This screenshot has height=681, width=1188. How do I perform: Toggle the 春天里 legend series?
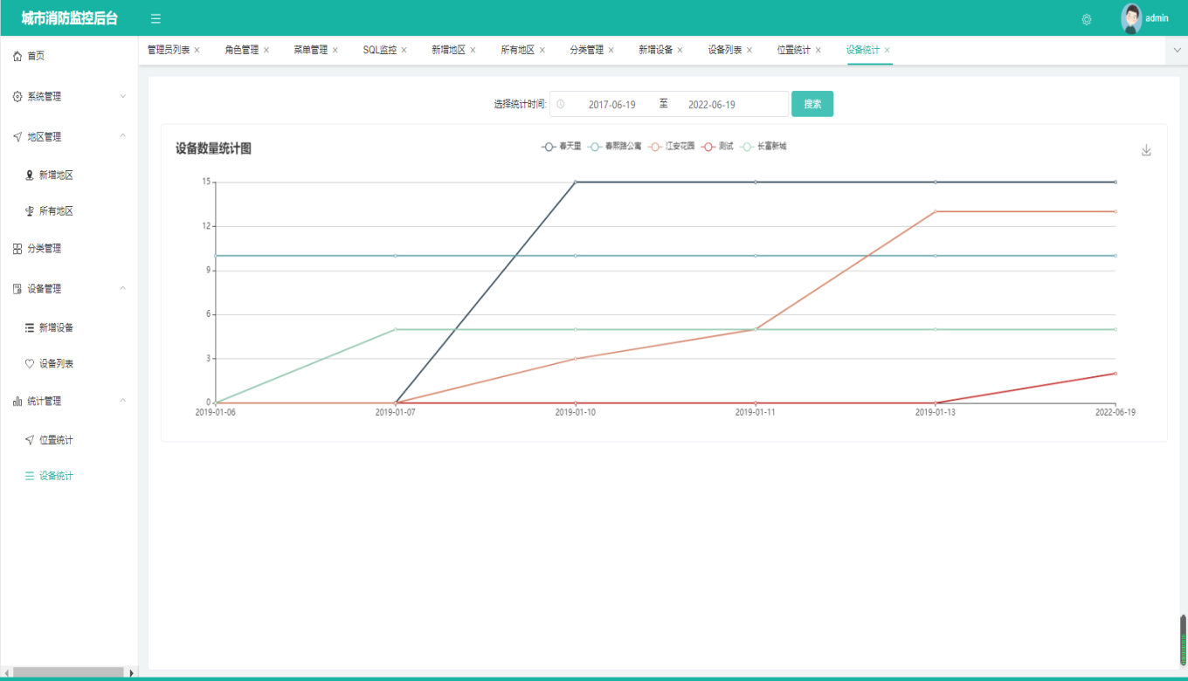(561, 147)
